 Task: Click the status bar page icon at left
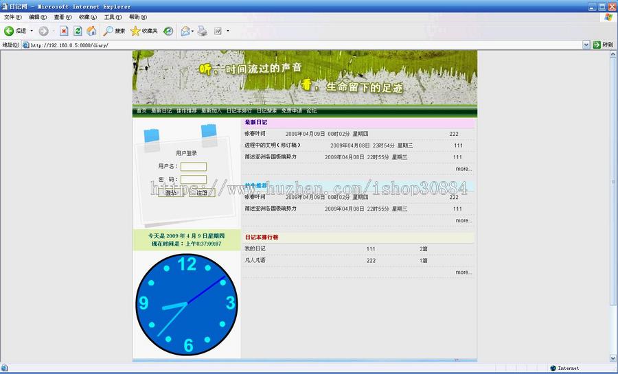[x=4, y=368]
